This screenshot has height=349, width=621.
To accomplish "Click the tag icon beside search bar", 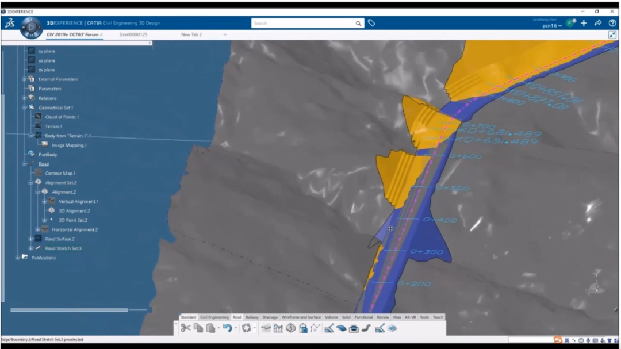I will [371, 23].
